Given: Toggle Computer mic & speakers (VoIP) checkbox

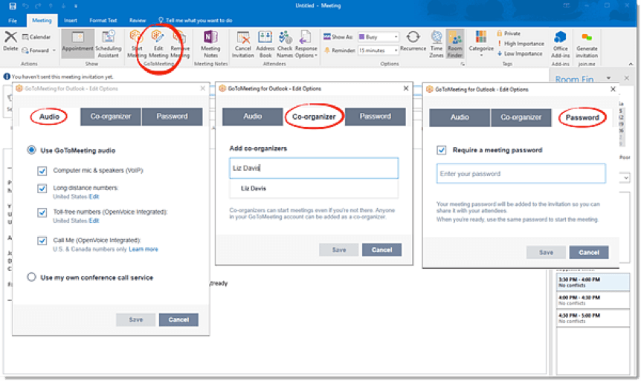Looking at the screenshot, I should point(42,171).
